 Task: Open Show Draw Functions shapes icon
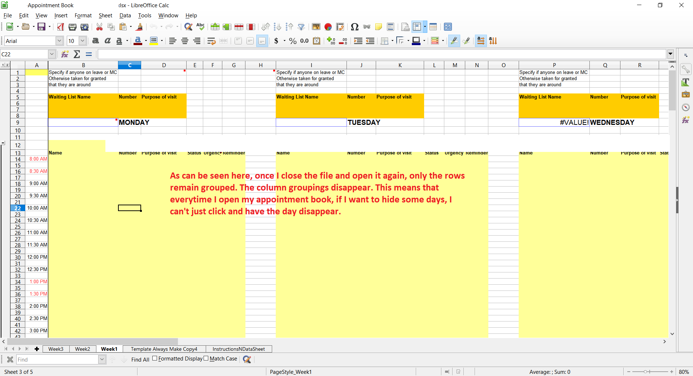448,27
